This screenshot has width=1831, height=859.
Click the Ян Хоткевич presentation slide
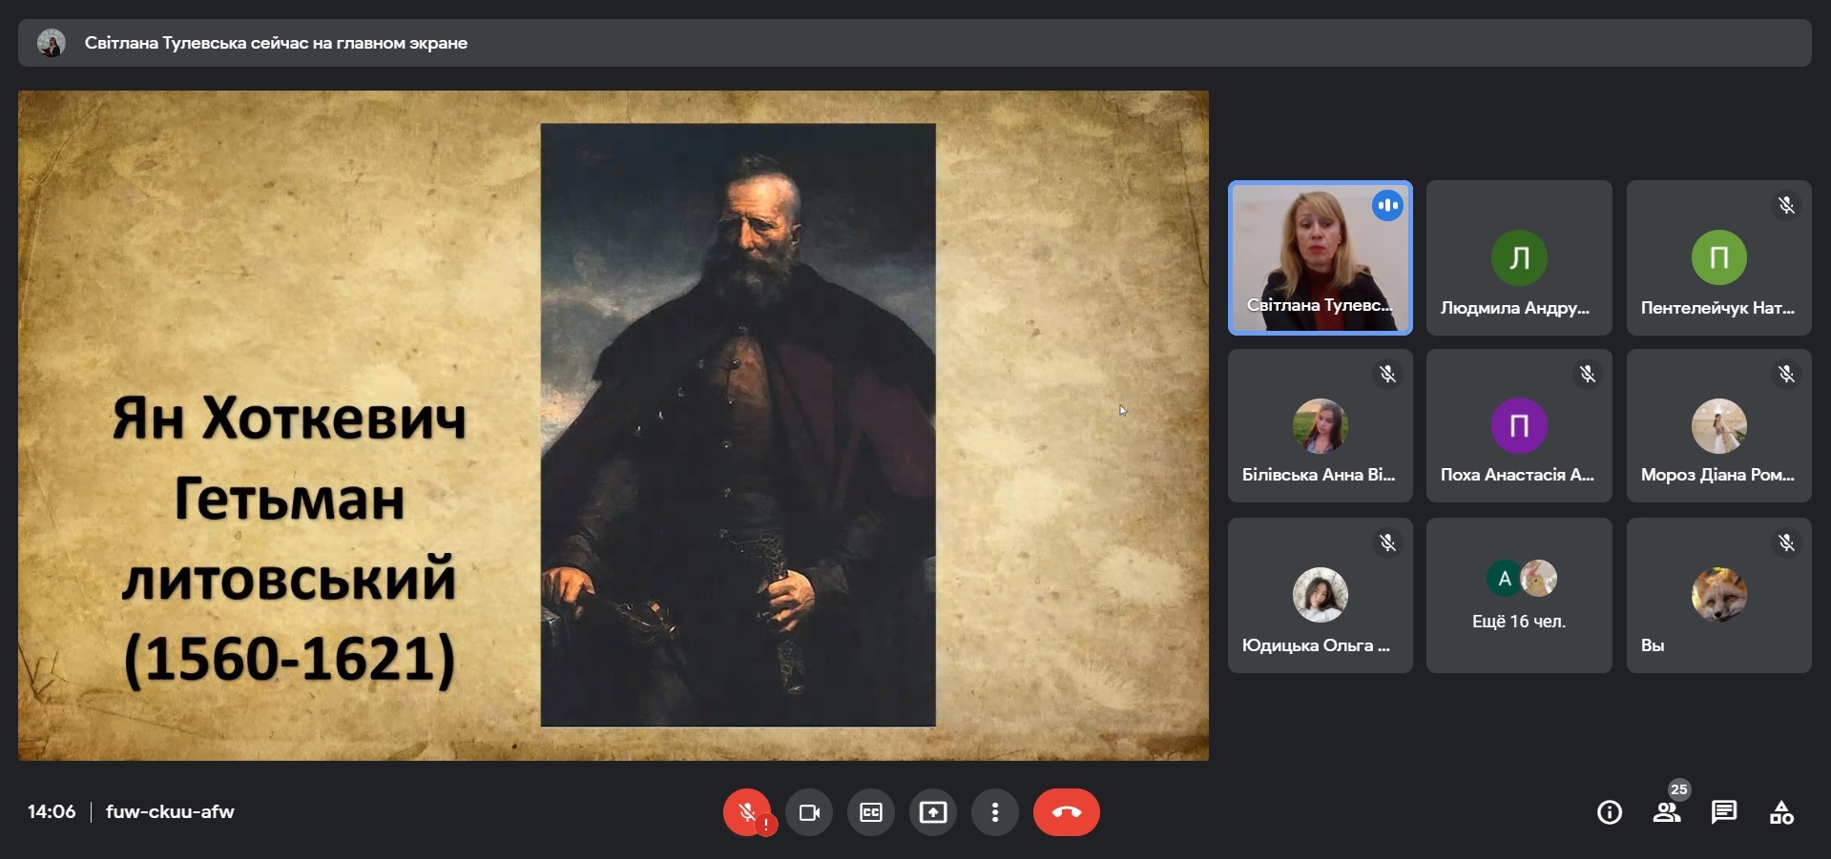point(613,425)
